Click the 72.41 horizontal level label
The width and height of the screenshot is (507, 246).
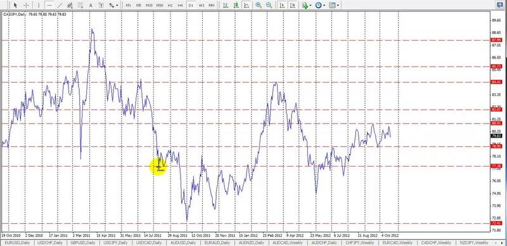point(496,223)
